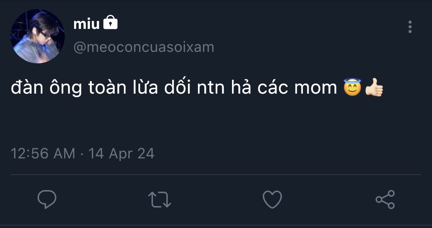Like the tweet with the heart icon
This screenshot has height=228, width=432.
click(x=272, y=199)
